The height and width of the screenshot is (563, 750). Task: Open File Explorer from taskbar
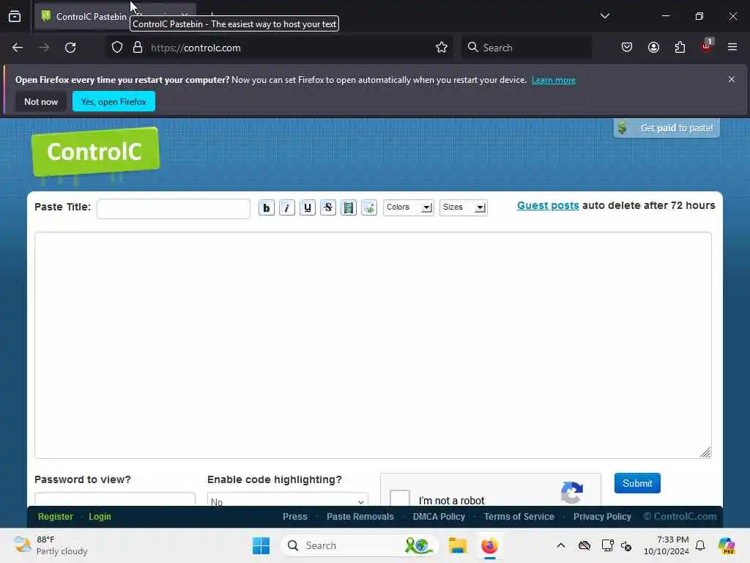pyautogui.click(x=457, y=545)
